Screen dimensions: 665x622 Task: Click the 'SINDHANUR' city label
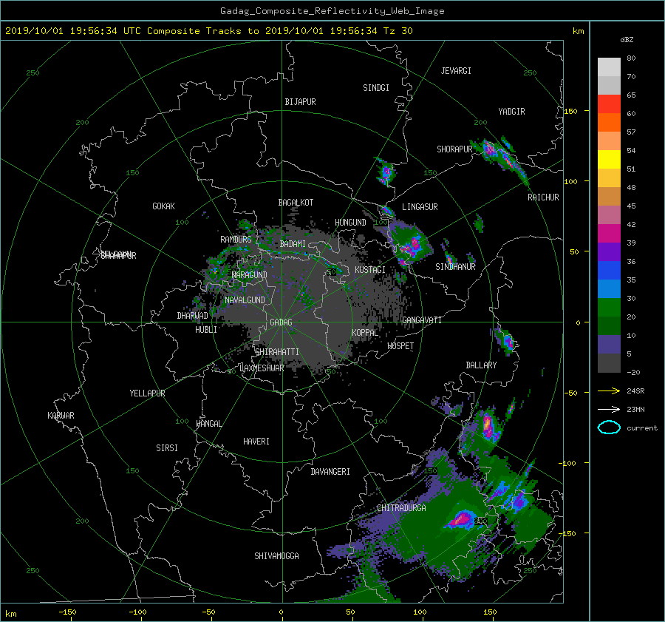coord(455,267)
